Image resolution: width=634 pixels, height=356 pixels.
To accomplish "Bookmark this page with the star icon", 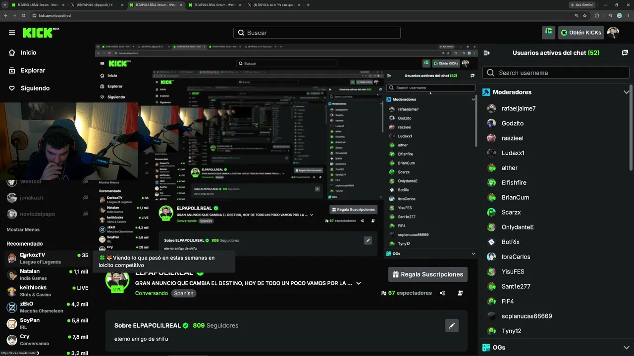I will click(x=585, y=16).
